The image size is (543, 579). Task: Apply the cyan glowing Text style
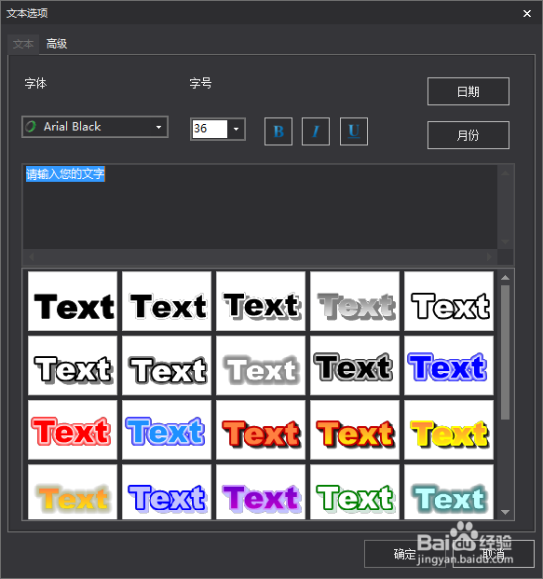click(449, 492)
